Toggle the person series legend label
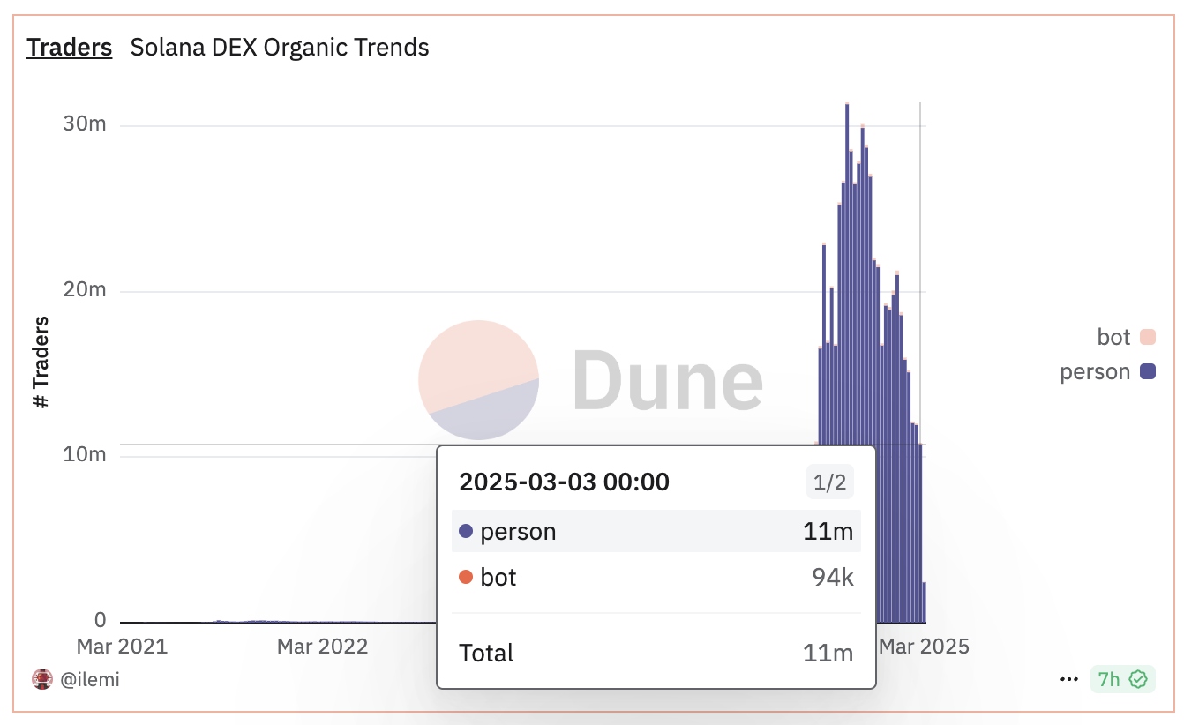Screen dimensions: 1184x725 1095,371
